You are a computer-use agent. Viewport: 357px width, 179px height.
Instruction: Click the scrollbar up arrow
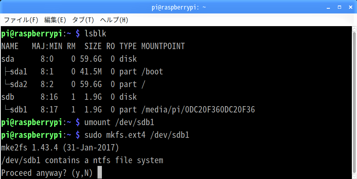(354, 29)
